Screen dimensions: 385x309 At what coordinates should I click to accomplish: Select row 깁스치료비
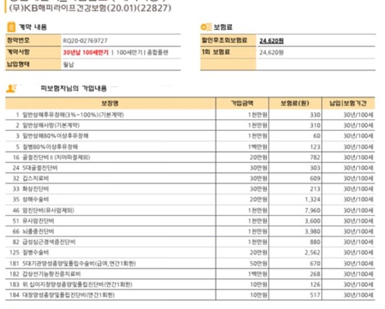190,178
